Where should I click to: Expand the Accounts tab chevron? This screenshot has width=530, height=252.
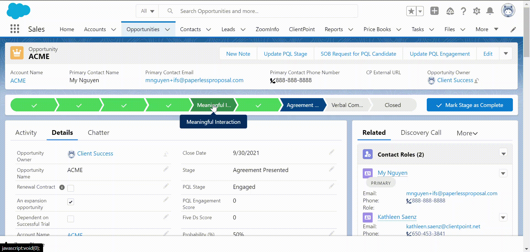click(x=113, y=30)
